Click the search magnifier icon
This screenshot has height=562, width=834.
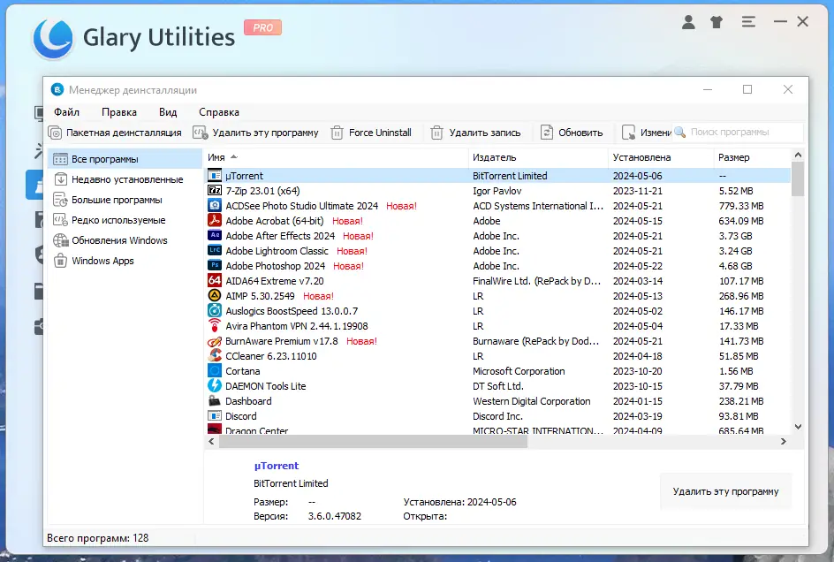679,132
